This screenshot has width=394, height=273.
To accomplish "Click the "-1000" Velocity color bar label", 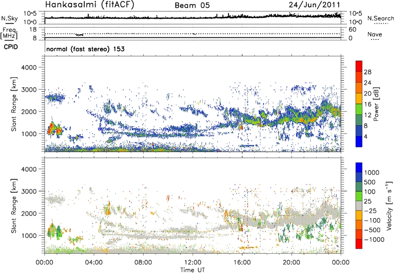I will pyautogui.click(x=374, y=239).
